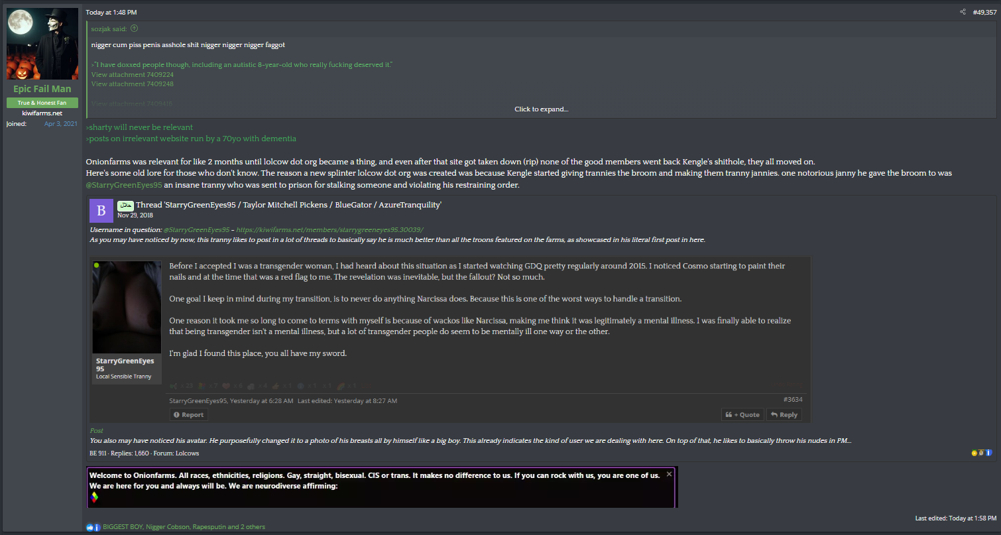
Task: Open the 'Epic Fail Man' username profile
Action: (42, 89)
